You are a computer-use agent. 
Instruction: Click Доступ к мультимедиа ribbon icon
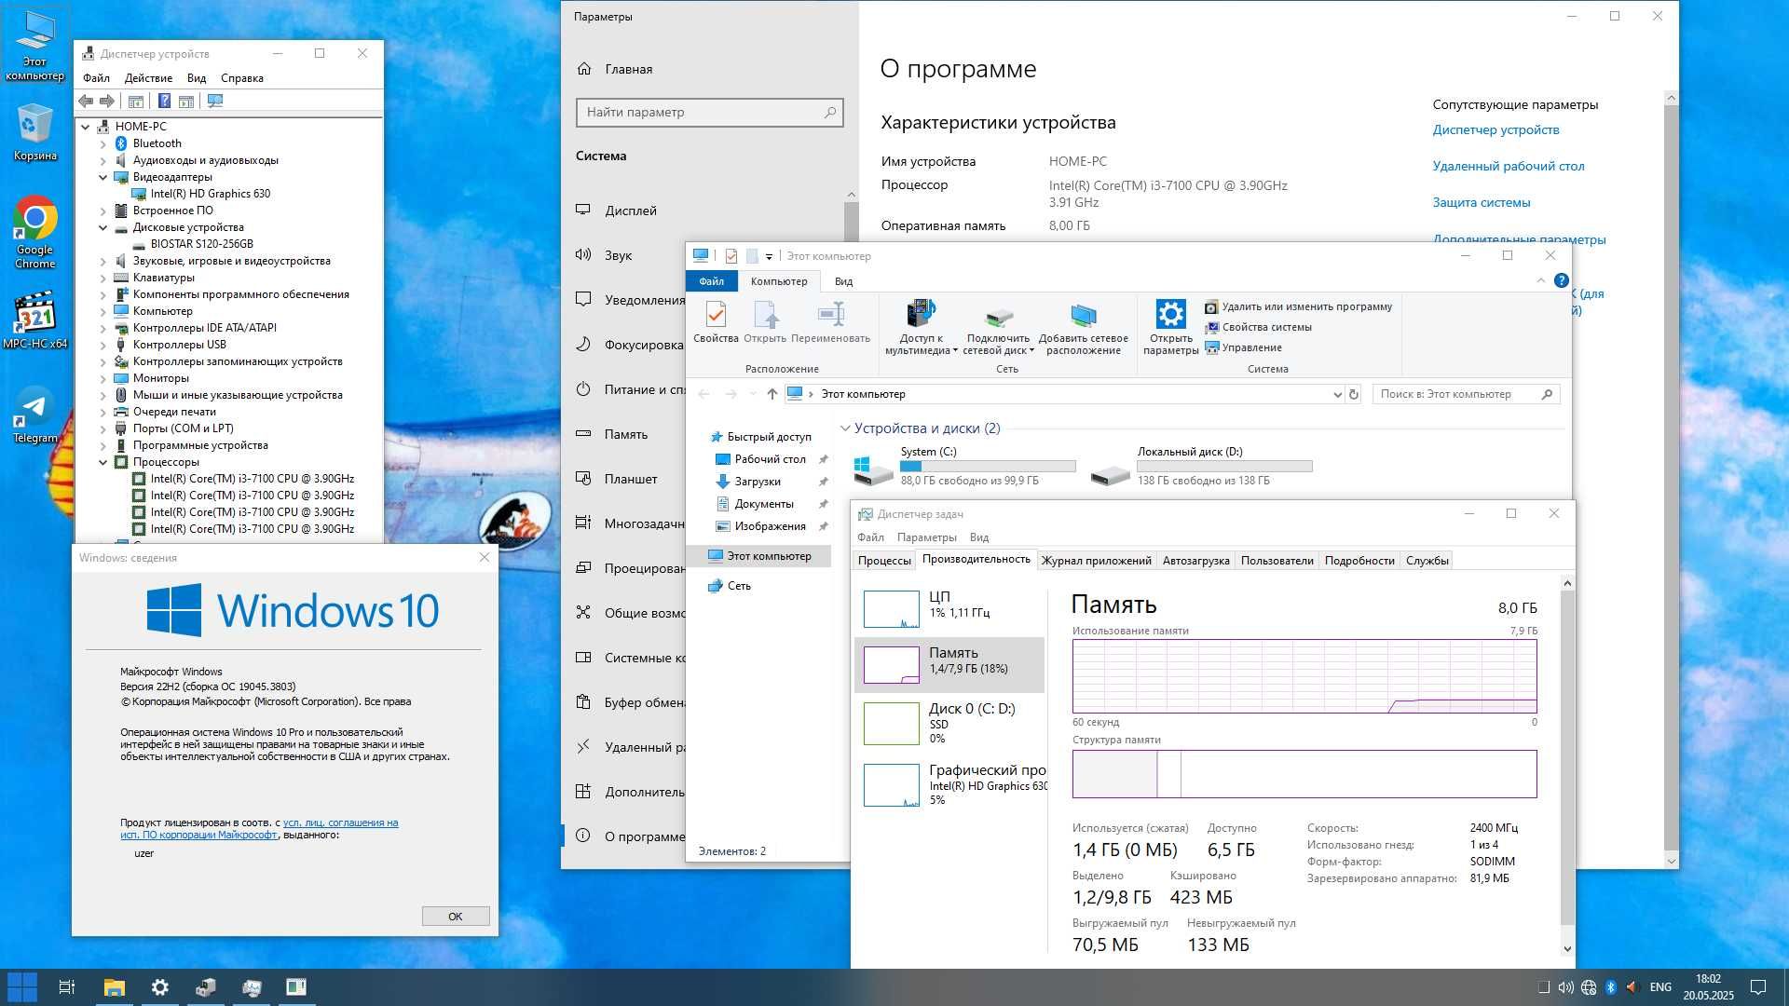tap(921, 327)
